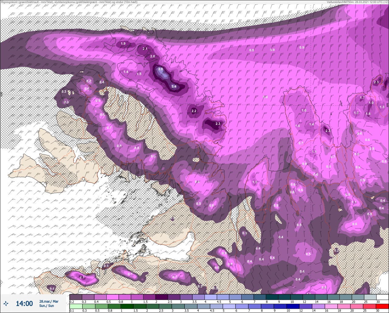Click the 14:00 forecast time display
The width and height of the screenshot is (389, 313).
coord(24,304)
